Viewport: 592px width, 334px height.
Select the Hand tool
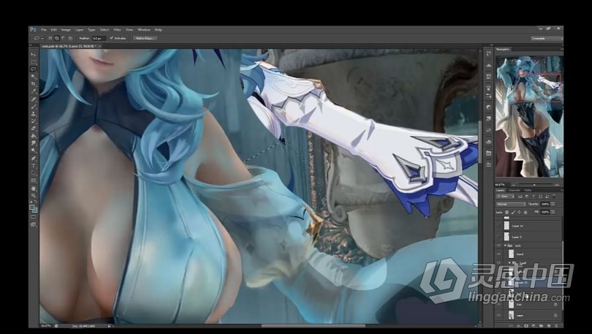(33, 188)
